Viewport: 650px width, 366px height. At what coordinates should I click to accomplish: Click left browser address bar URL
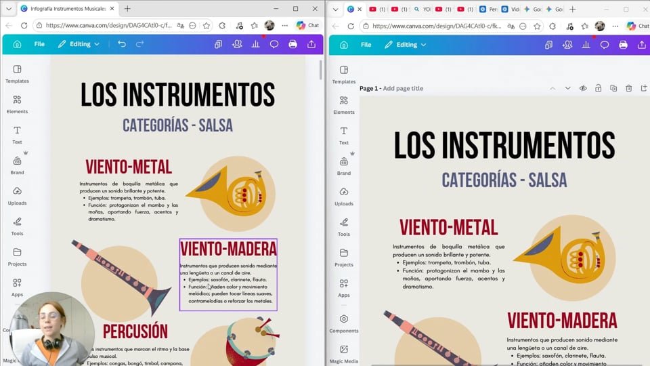(x=108, y=25)
